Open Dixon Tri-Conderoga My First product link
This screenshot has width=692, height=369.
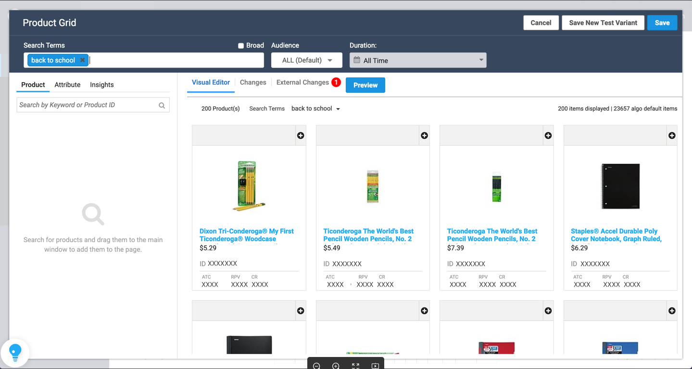pyautogui.click(x=247, y=235)
